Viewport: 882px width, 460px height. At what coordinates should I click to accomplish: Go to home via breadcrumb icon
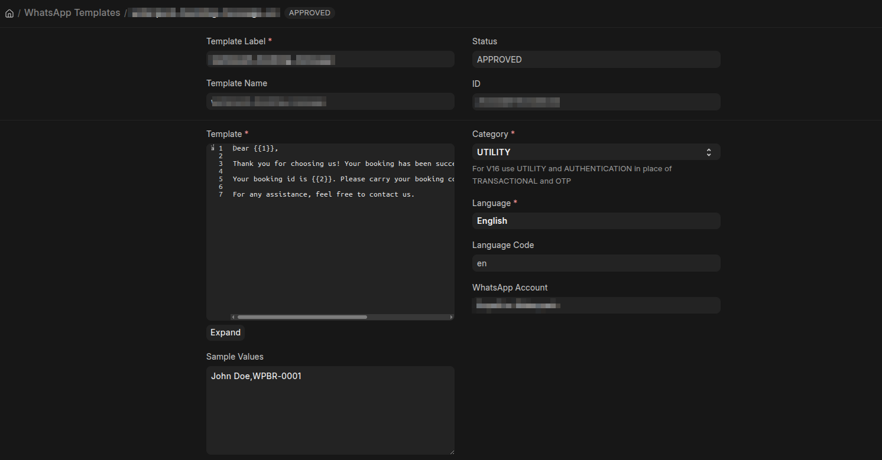pyautogui.click(x=9, y=13)
